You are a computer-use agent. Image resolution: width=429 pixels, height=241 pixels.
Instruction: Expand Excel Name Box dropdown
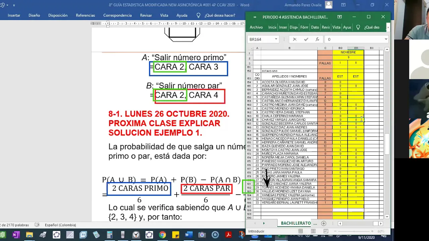[276, 39]
